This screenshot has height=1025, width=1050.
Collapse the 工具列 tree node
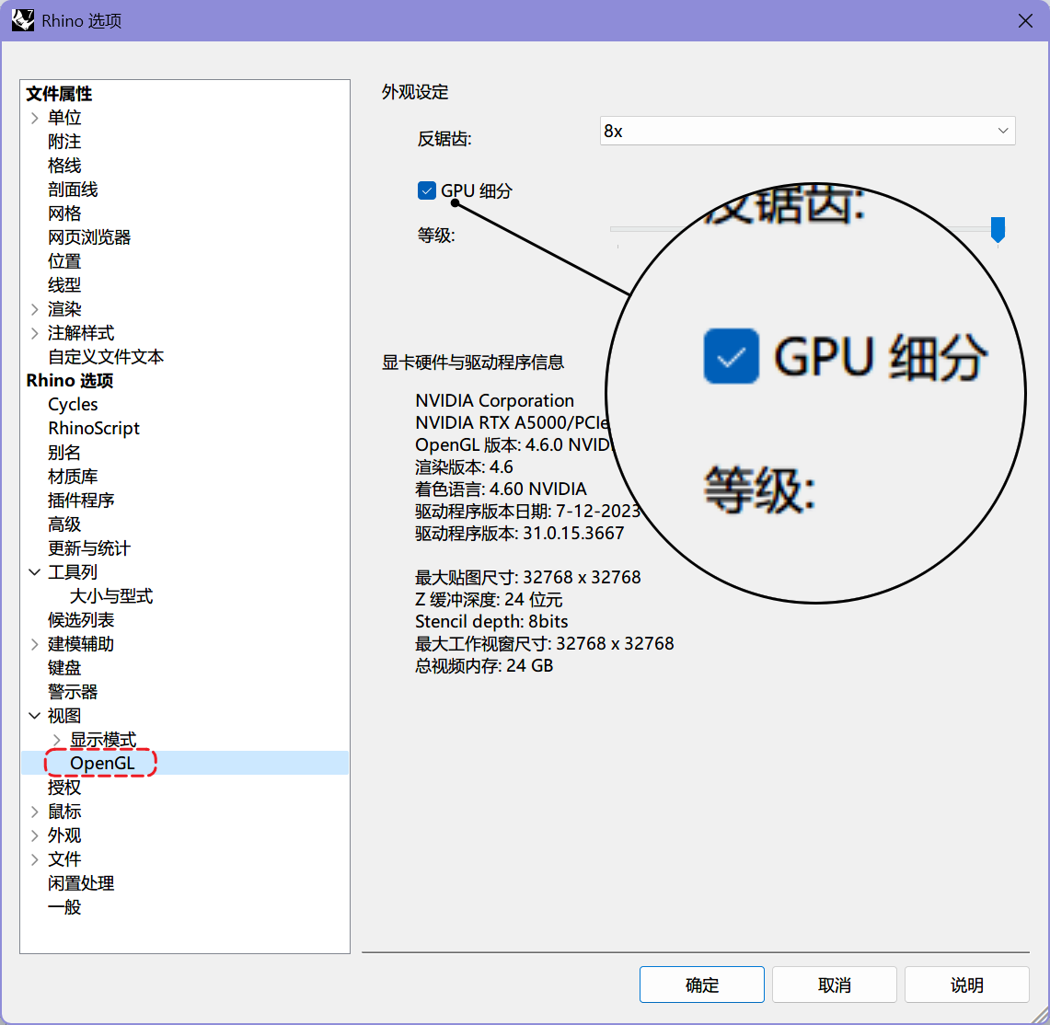(35, 572)
